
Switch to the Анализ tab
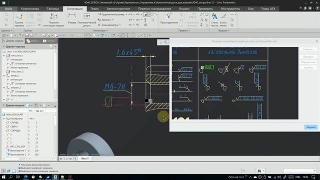pyautogui.click(x=184, y=9)
